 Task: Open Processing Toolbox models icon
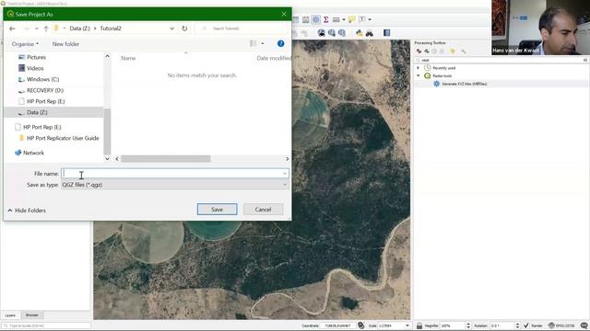[x=419, y=51]
